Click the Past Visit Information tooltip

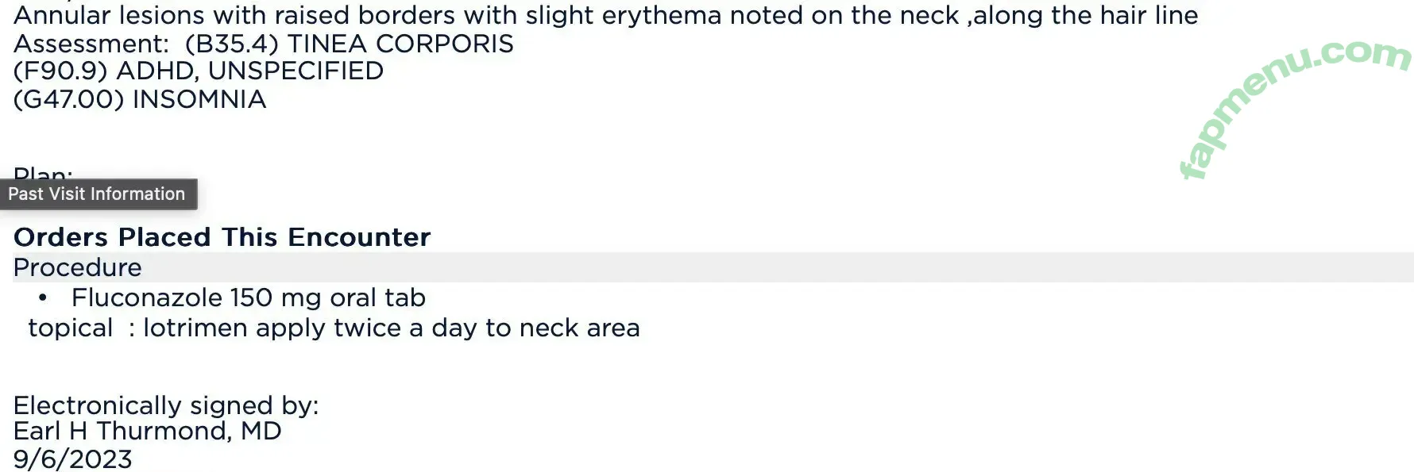click(99, 194)
